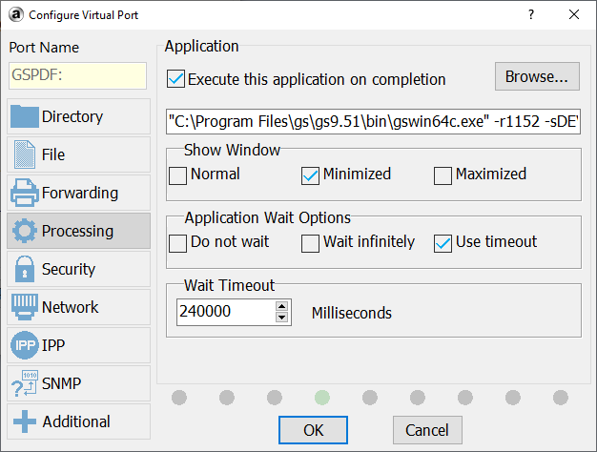Increase Wait Timeout with up arrow
Viewport: 597px width, 452px height.
click(281, 307)
